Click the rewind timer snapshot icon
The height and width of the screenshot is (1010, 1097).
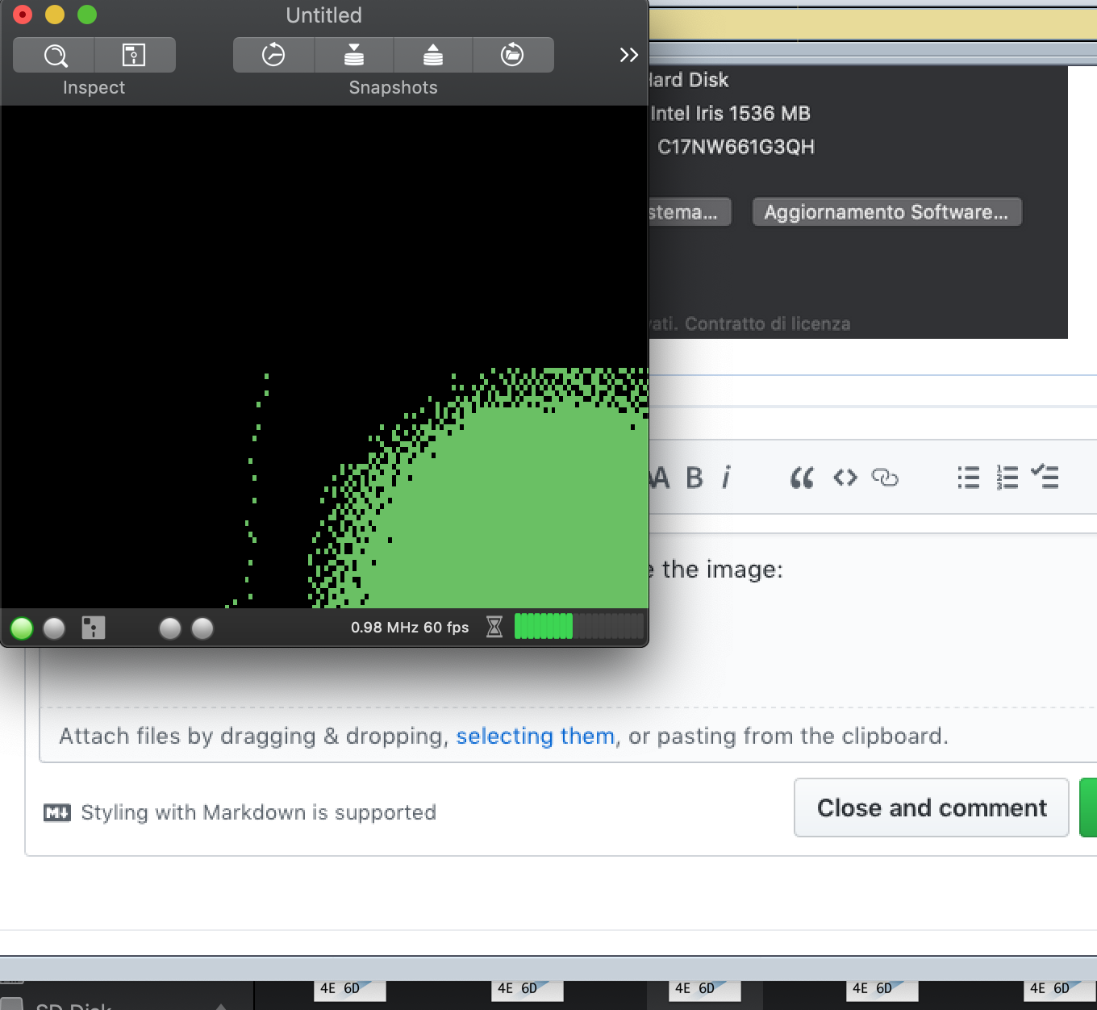[x=273, y=55]
